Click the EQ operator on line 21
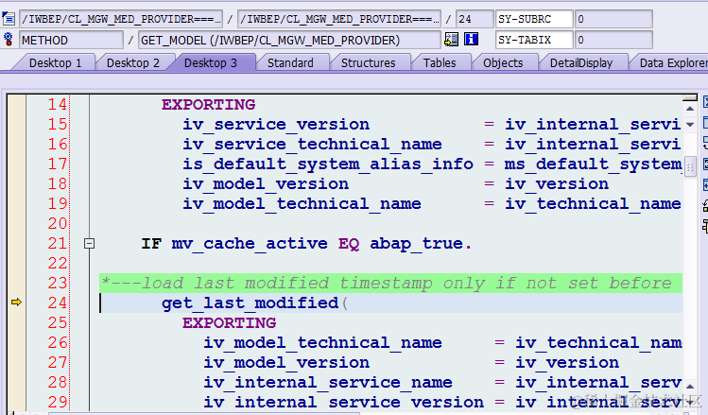Viewport: 708px width, 415px height. pos(349,244)
